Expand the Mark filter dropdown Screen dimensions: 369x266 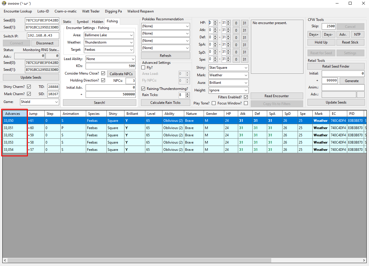pyautogui.click(x=228, y=75)
